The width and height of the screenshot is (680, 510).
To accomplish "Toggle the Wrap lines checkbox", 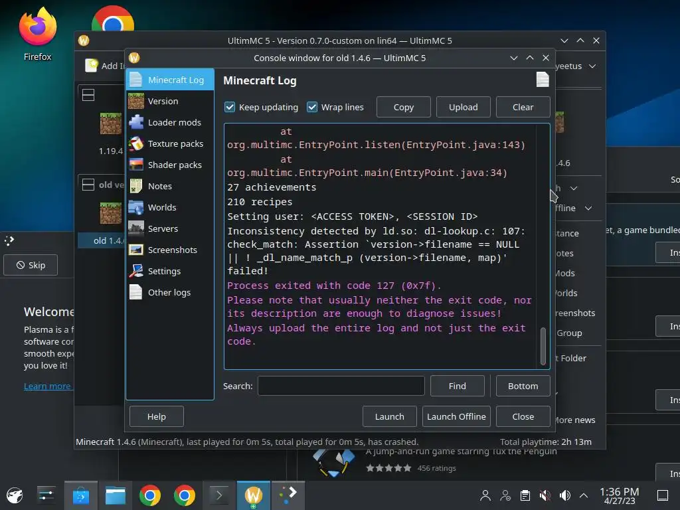I will coord(312,107).
